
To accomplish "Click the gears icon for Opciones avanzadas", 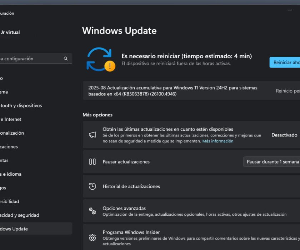I will point(92,211).
